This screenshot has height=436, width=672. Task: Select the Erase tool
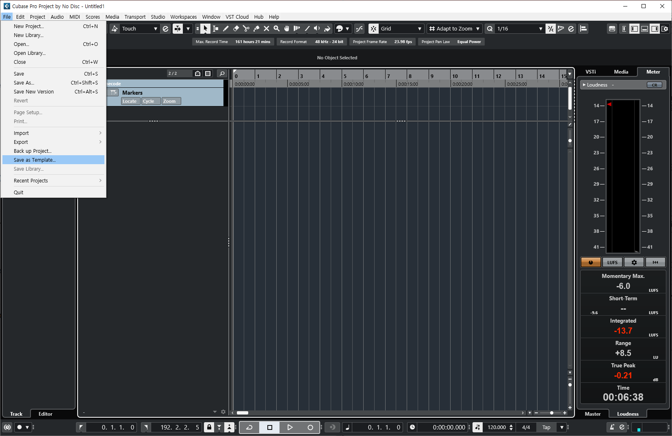(236, 28)
